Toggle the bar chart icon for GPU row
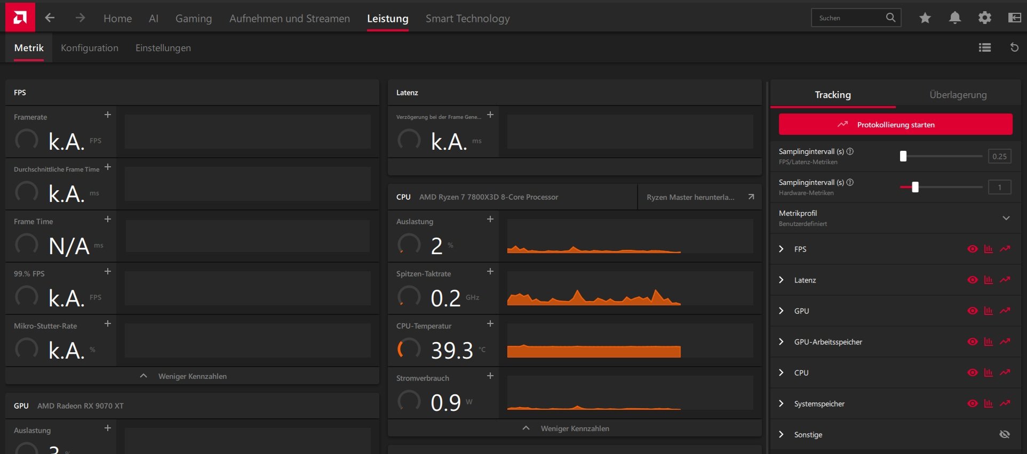1027x454 pixels. pos(989,311)
